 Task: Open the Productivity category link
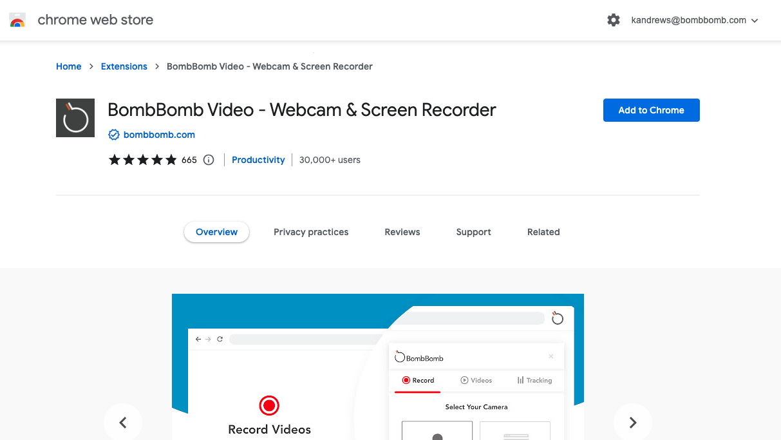(x=258, y=160)
